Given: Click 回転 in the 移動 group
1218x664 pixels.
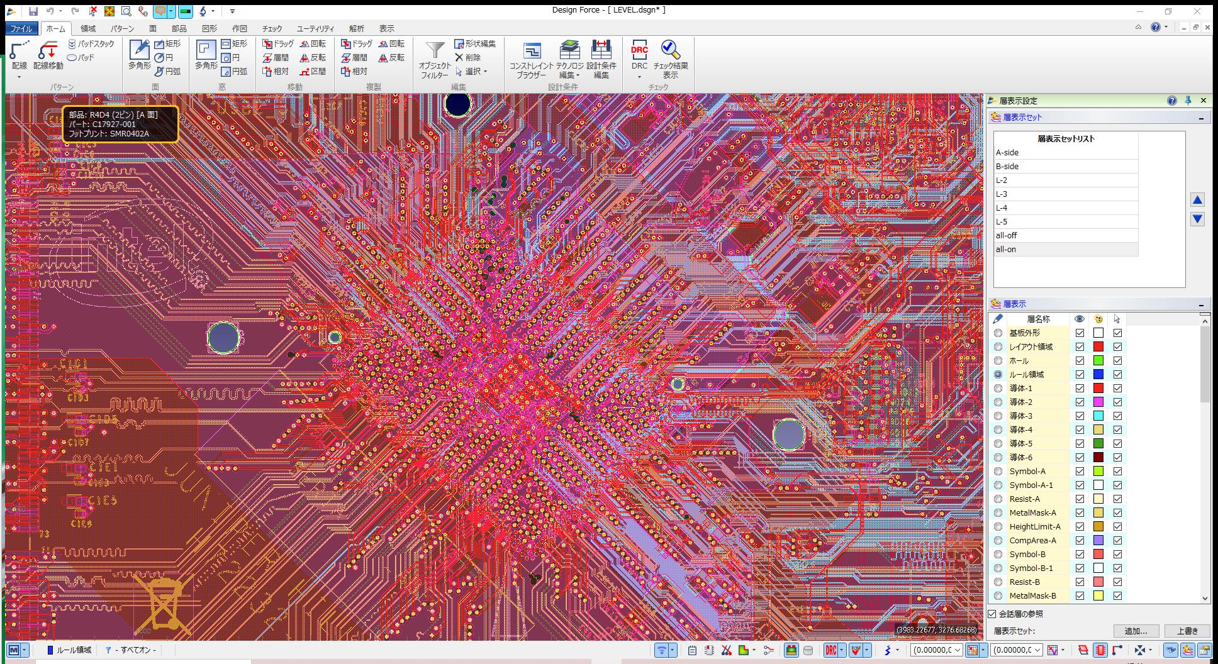Looking at the screenshot, I should pyautogui.click(x=313, y=43).
